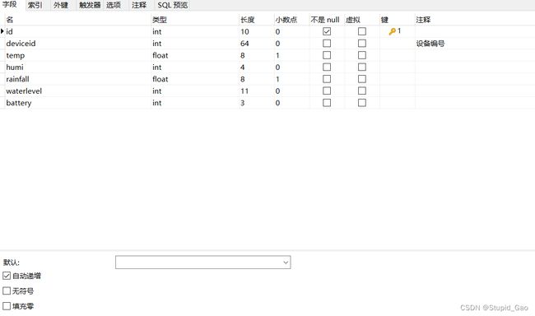Select the deviceid field name cell
The image size is (535, 316).
pos(77,44)
